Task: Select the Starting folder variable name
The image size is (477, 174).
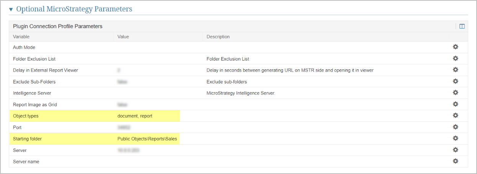Action: [x=27, y=139]
